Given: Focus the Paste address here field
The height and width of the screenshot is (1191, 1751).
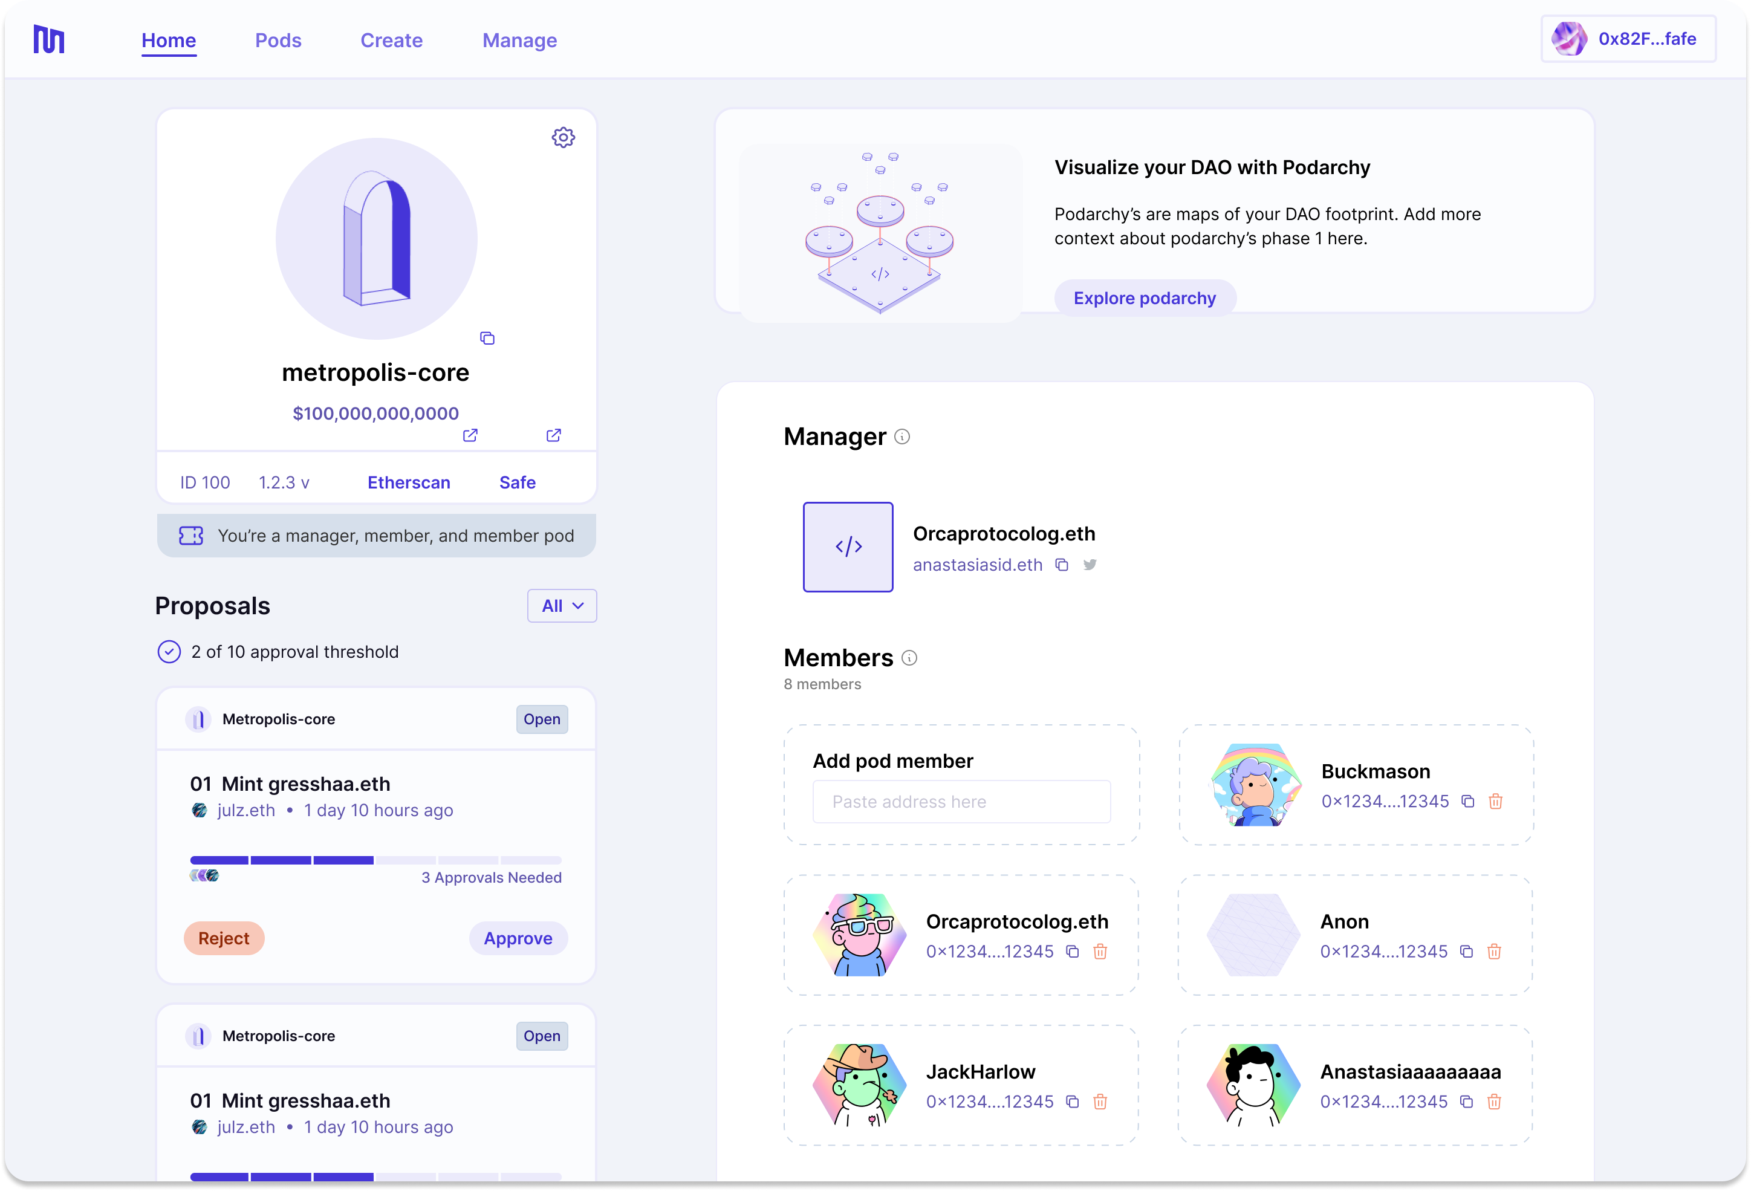Looking at the screenshot, I should [x=961, y=802].
